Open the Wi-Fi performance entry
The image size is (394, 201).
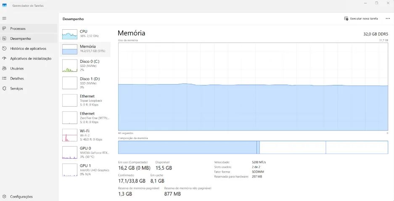tap(85, 135)
